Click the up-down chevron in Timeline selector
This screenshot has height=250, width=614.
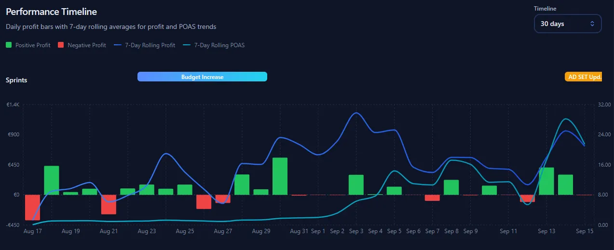592,24
